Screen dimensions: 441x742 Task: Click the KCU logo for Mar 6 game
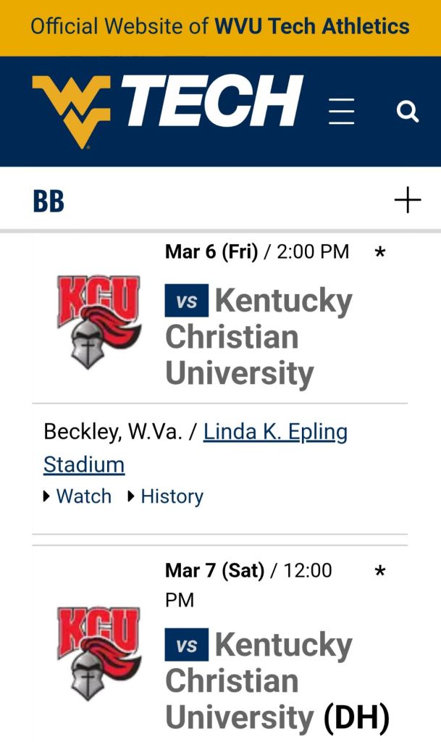[x=98, y=321]
